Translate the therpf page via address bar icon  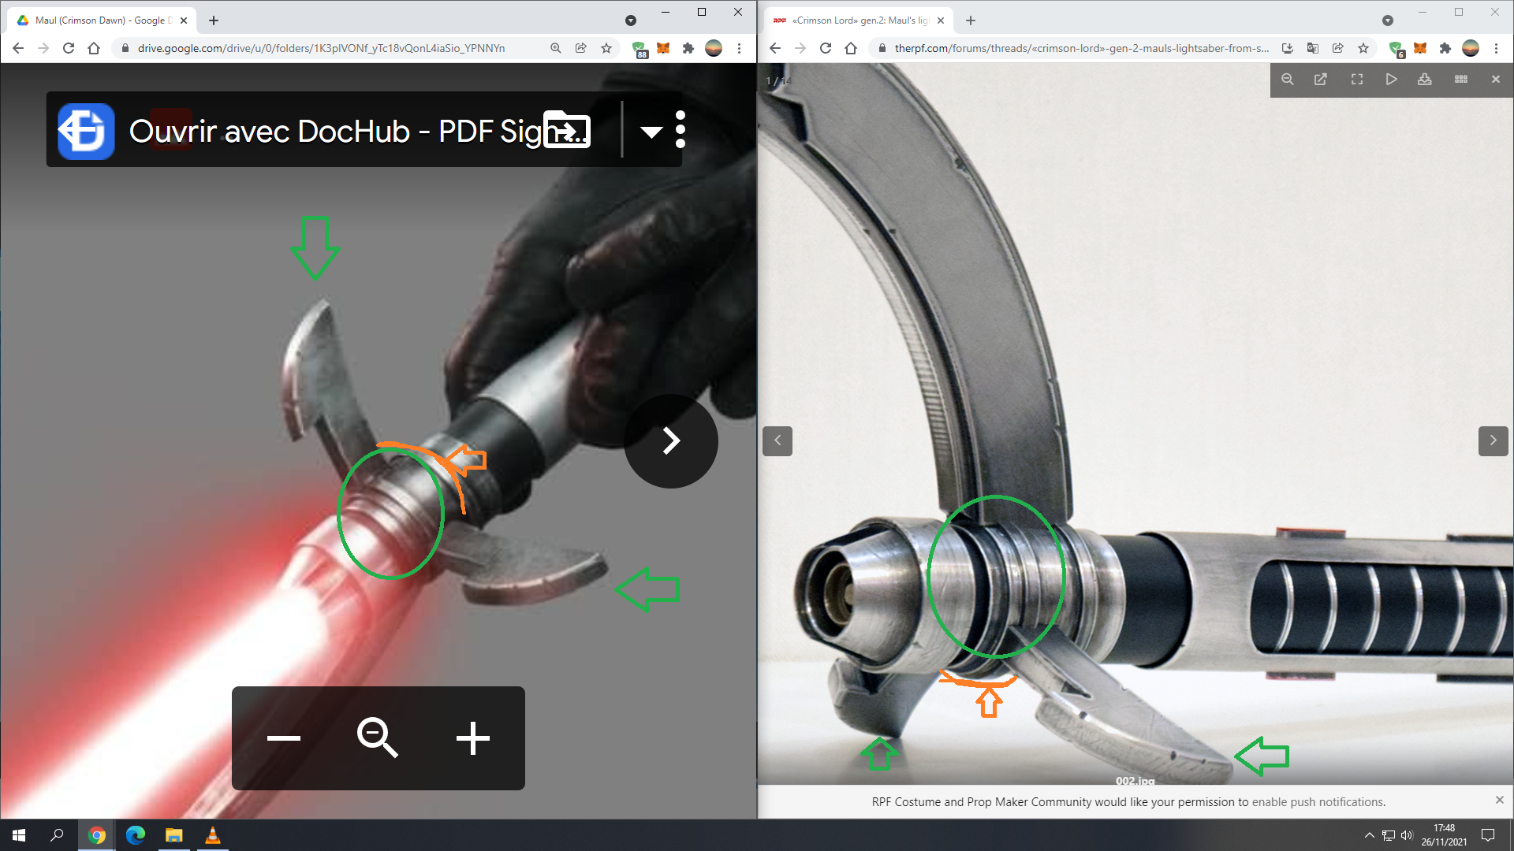point(1313,48)
